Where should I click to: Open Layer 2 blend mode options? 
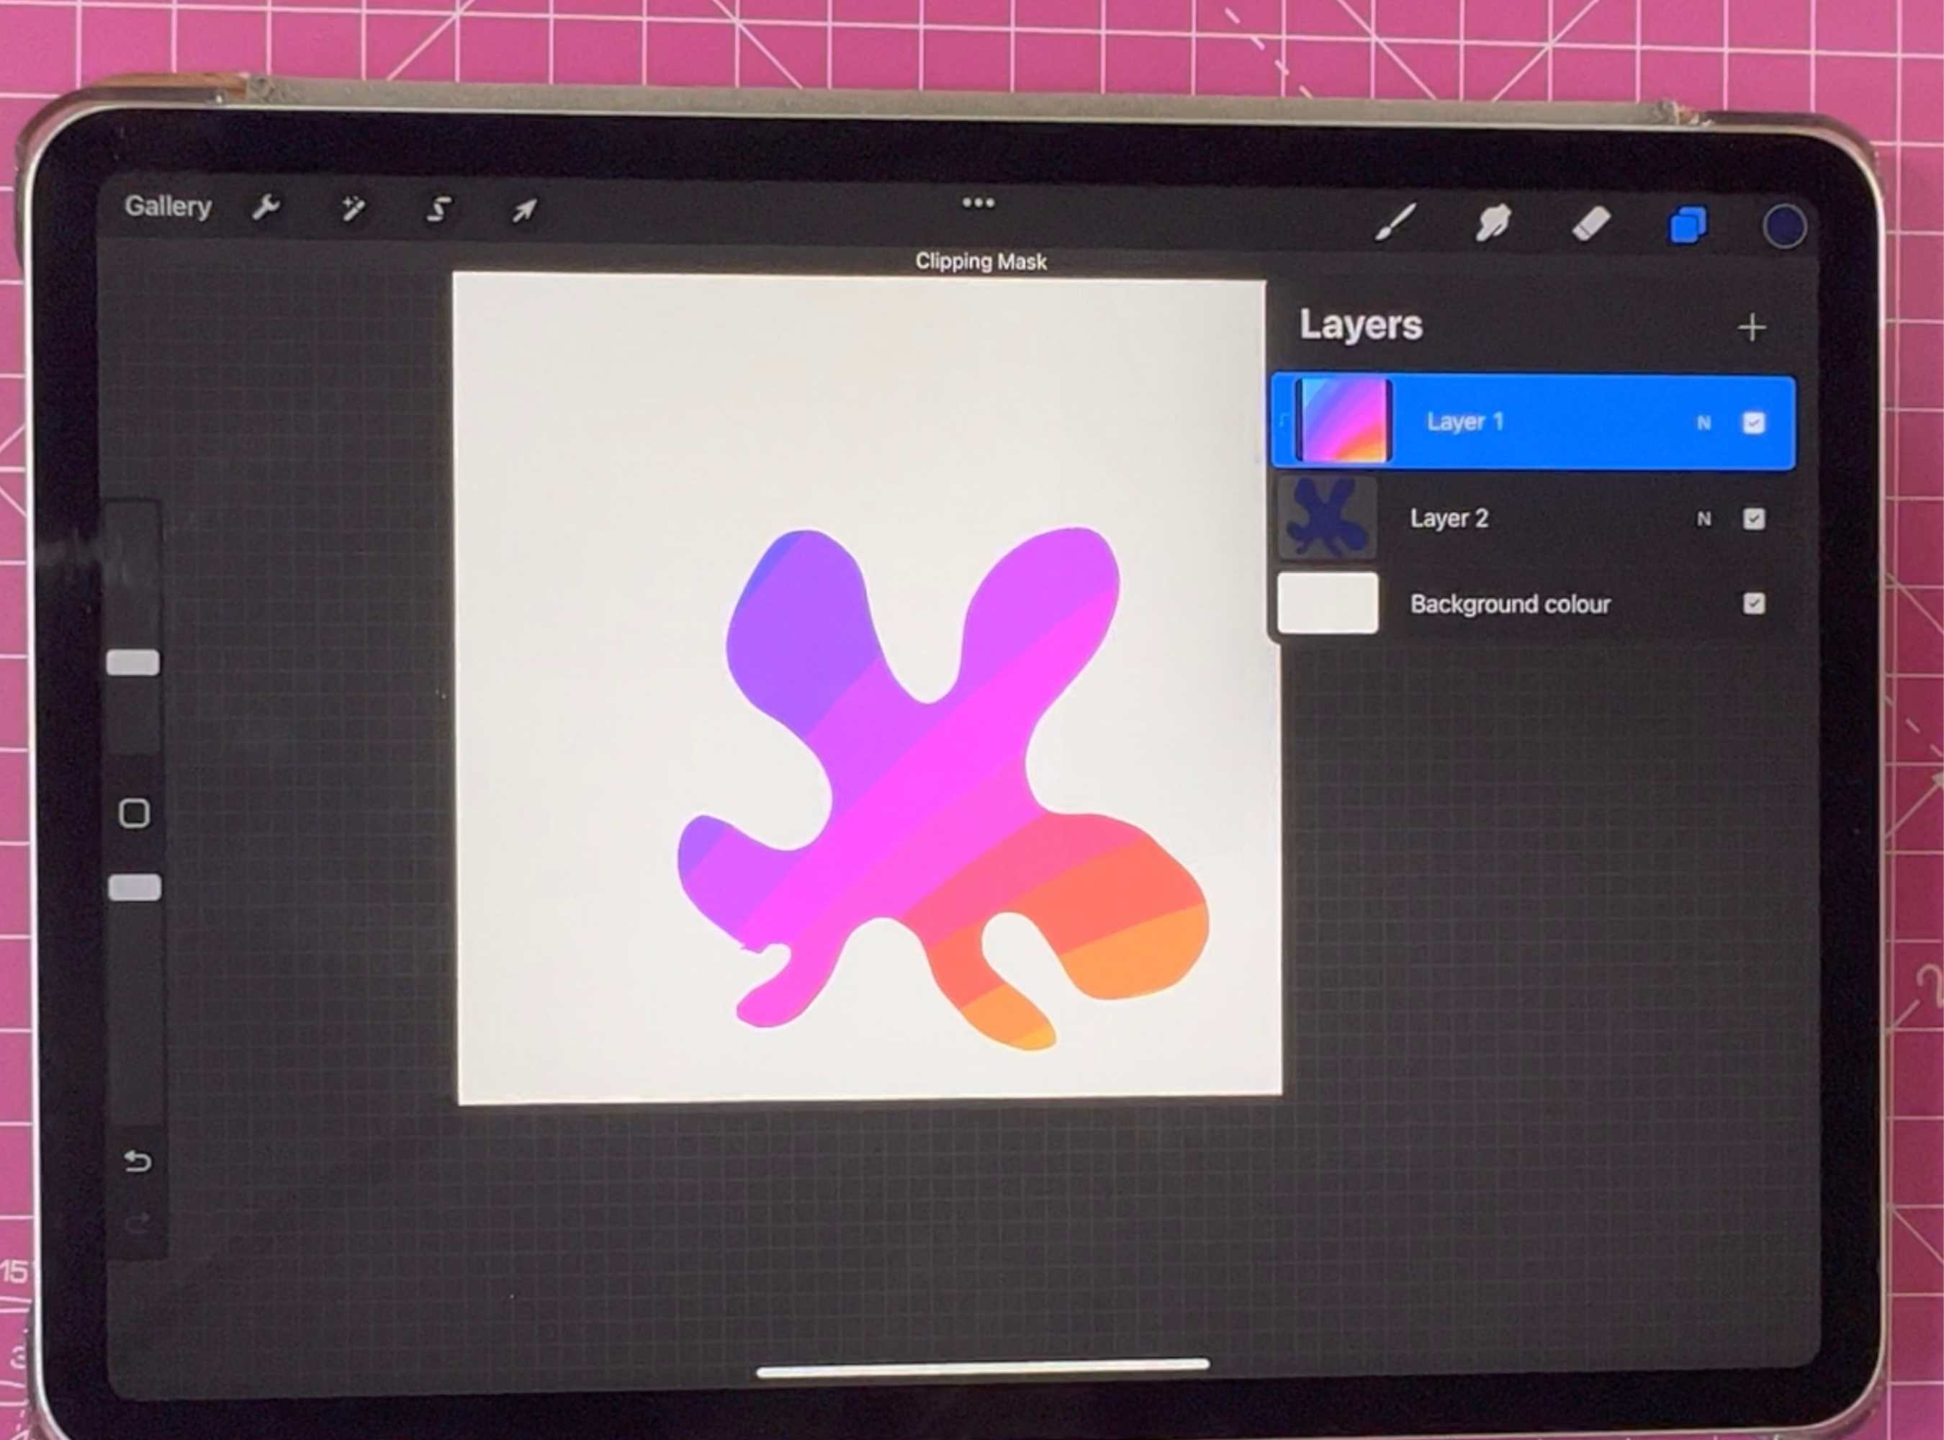coord(1703,518)
